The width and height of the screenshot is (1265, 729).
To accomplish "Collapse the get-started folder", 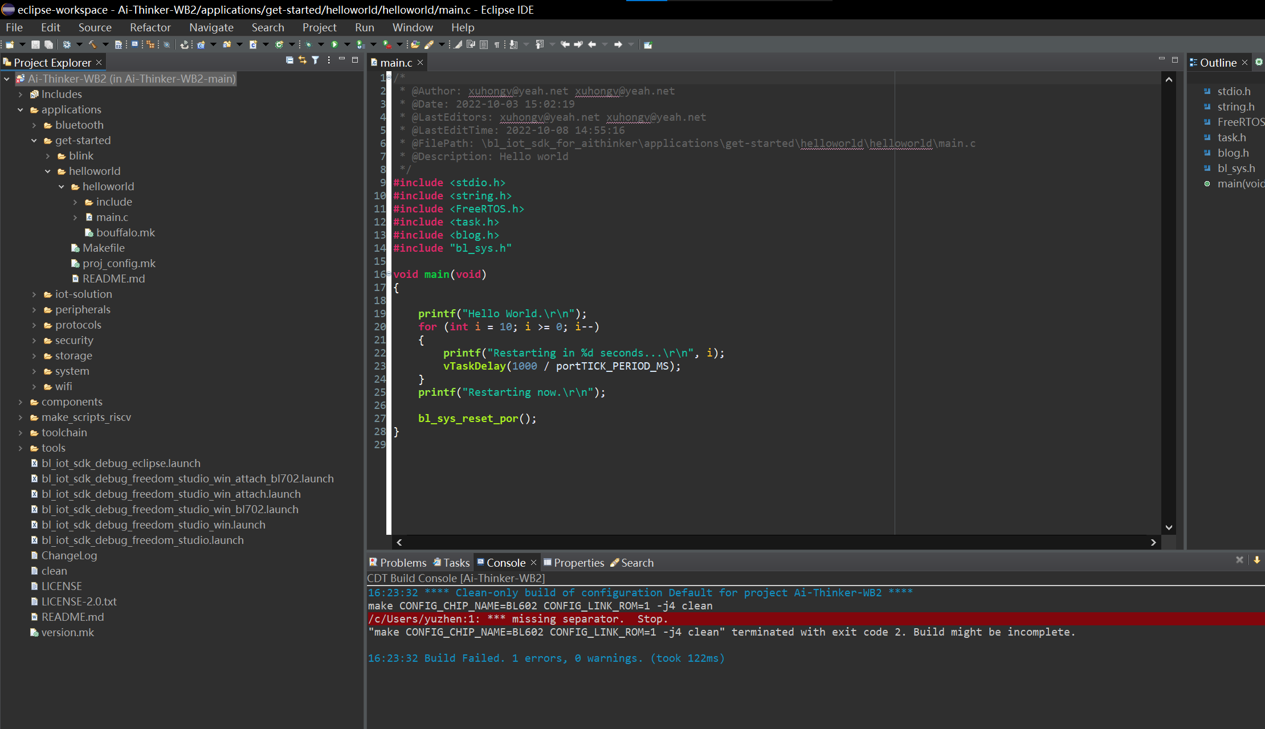I will (x=34, y=140).
